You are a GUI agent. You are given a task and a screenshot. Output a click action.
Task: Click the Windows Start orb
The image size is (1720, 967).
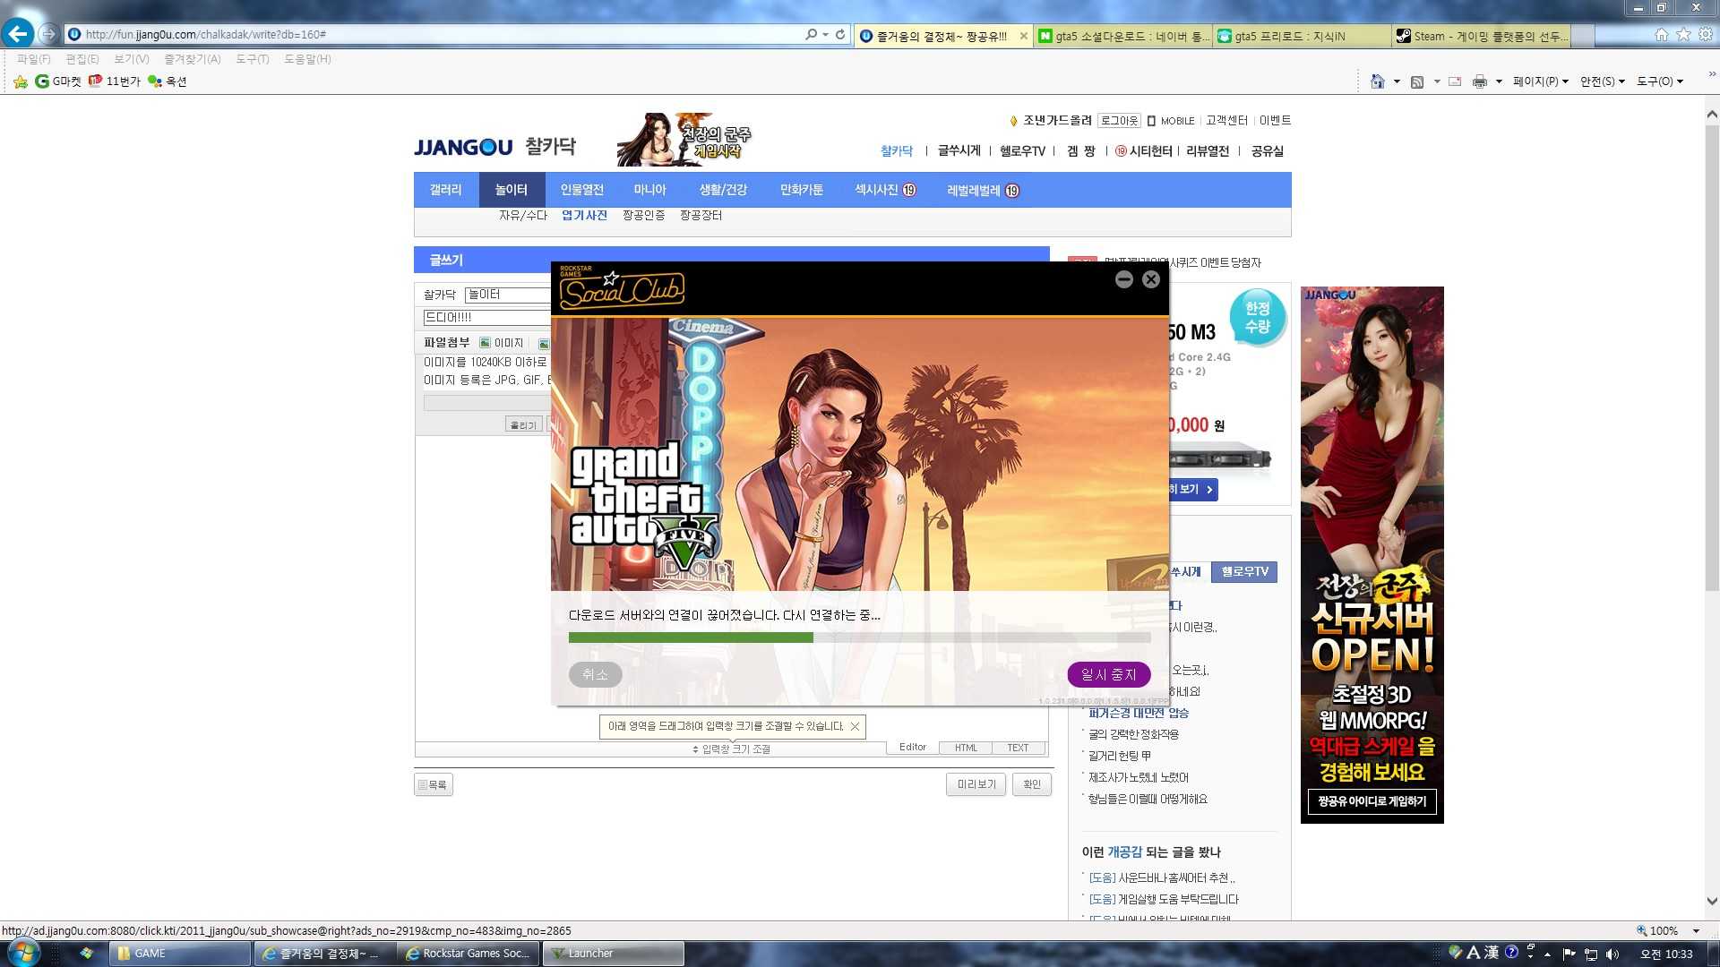point(23,953)
